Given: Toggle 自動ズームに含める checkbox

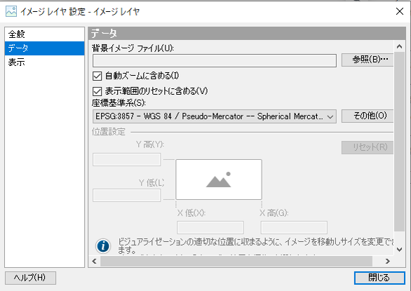Looking at the screenshot, I should [x=97, y=76].
